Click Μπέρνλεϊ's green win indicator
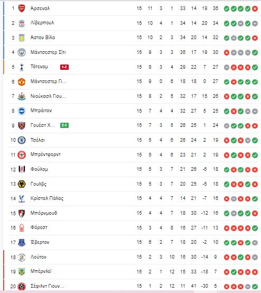 [x=234, y=272]
